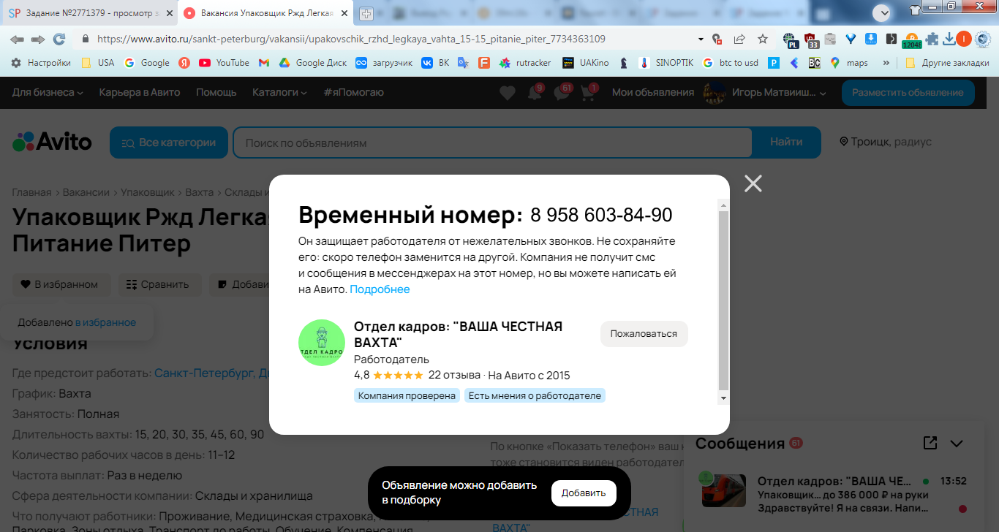Open the bitcoin price extension icon
Image resolution: width=999 pixels, height=532 pixels.
tap(911, 40)
